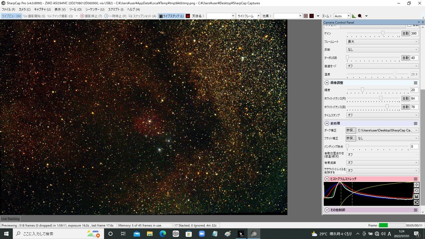The width and height of the screenshot is (425, 239).
Task: Open the その他制御 section hamburger menu
Action: (415, 210)
